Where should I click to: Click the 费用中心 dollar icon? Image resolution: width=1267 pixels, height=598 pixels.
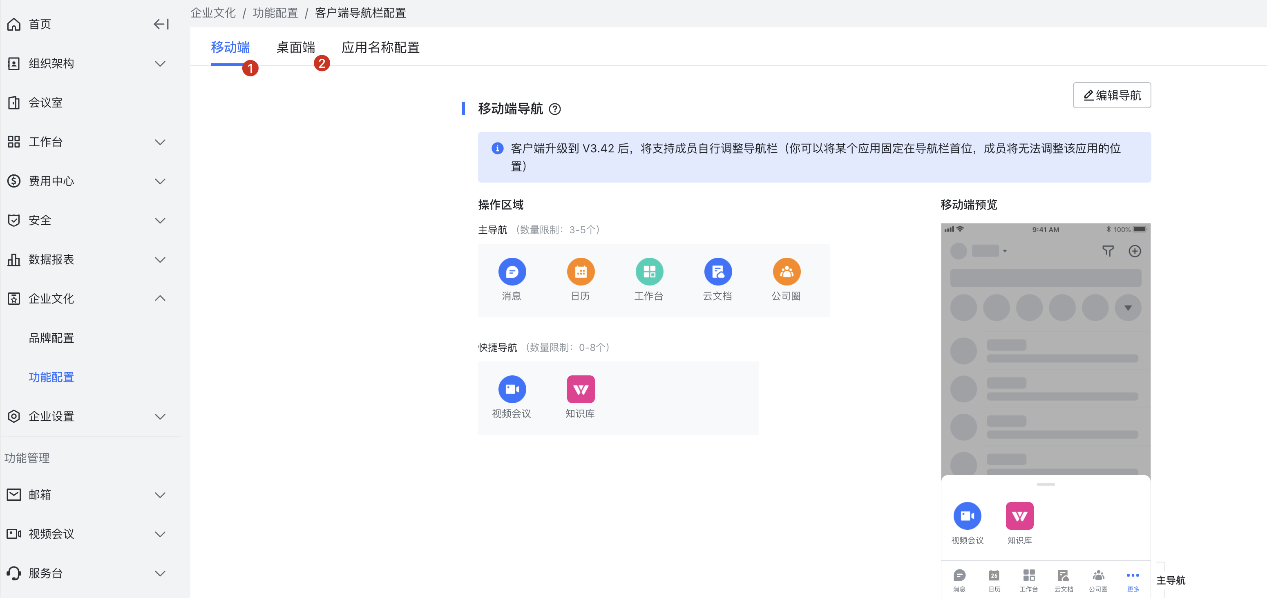click(x=14, y=181)
